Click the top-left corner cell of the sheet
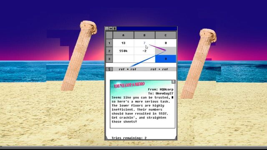This screenshot has height=150, width=267. click(109, 35)
